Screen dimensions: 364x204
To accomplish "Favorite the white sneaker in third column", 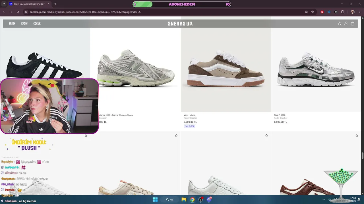I will 266,135.
